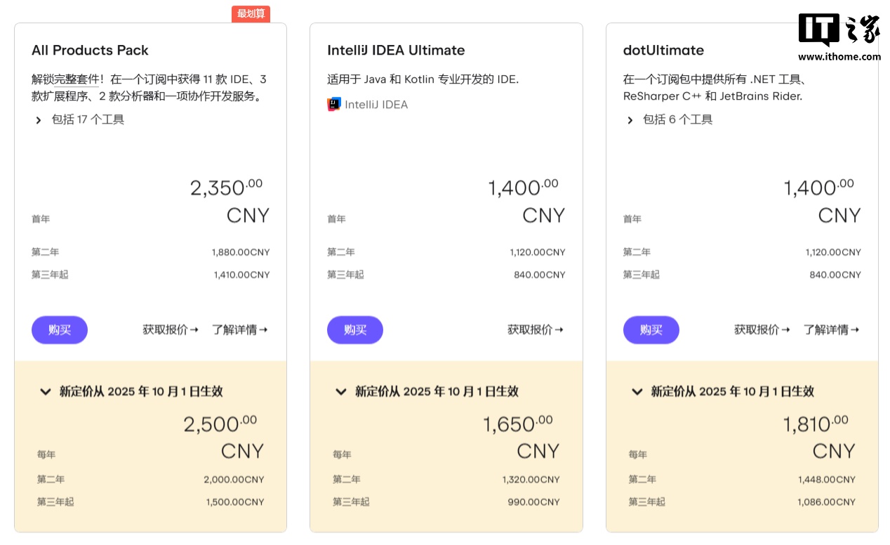Click the www.ithome.com URL text

[x=839, y=57]
